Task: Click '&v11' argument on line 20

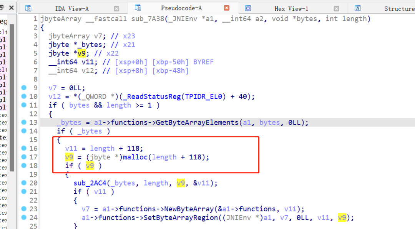Action: click(x=201, y=183)
